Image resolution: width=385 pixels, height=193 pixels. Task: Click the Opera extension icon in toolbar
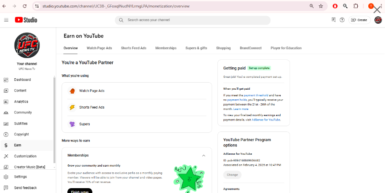coord(335,6)
